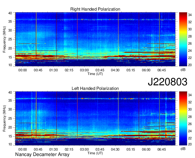195x158 pixels.
Task: Click the Right Handed plot's Time (UT) axis label
Action: pyautogui.click(x=95, y=74)
